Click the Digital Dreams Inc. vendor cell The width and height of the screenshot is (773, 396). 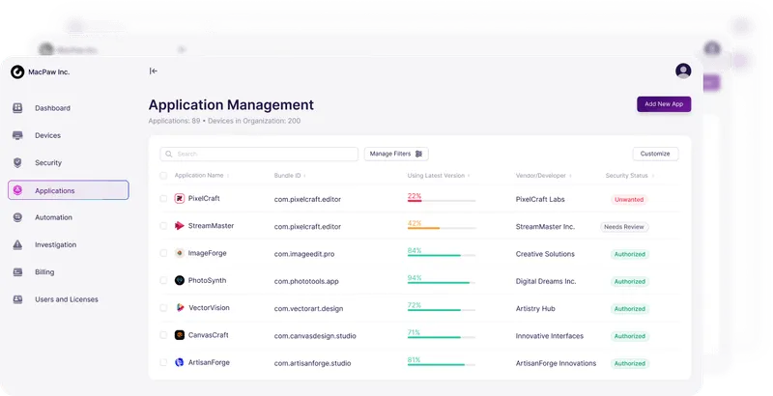tap(546, 281)
